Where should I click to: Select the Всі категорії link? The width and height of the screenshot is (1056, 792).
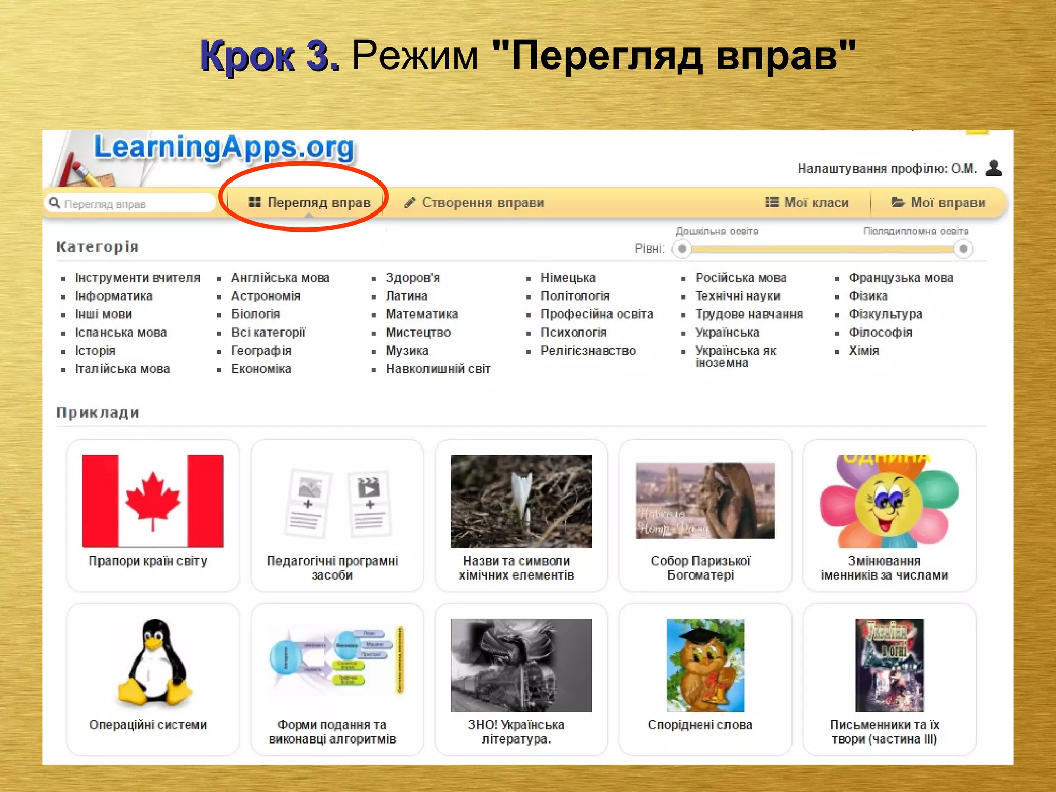[268, 333]
